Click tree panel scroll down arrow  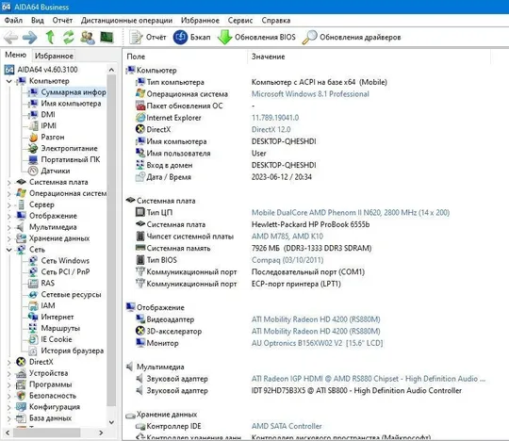[x=111, y=422]
